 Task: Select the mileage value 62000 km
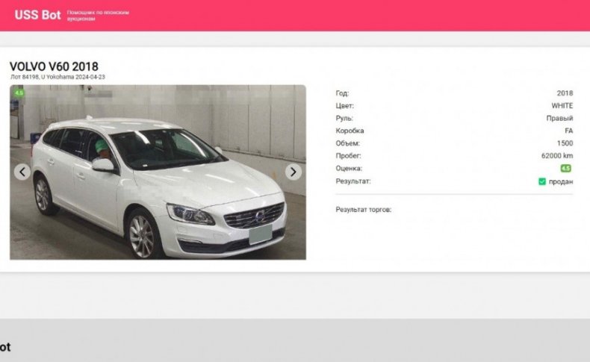click(x=557, y=156)
